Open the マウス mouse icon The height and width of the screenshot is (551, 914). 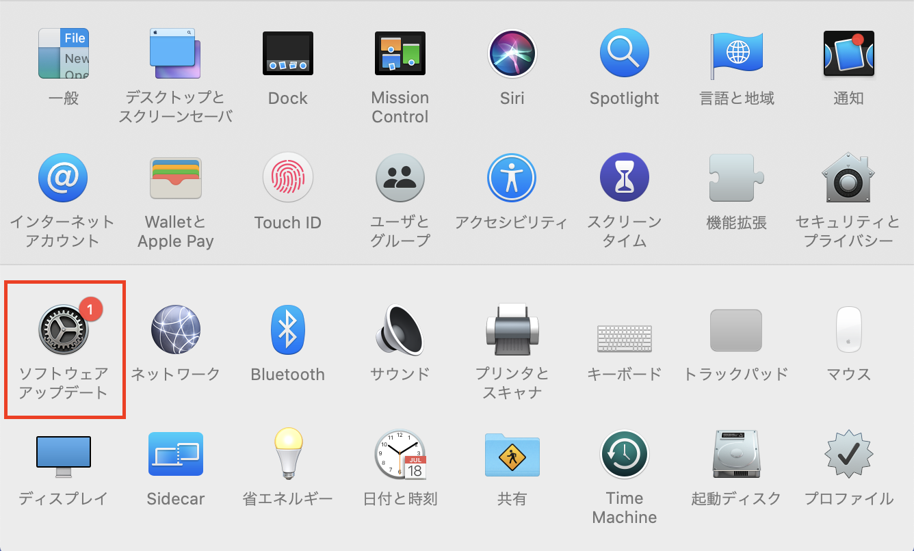849,330
